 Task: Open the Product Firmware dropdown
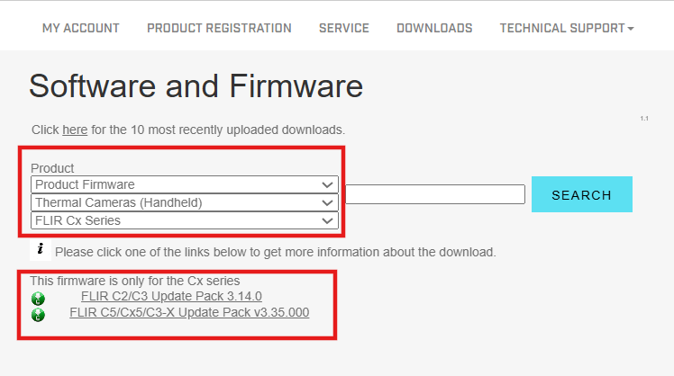[x=185, y=184]
